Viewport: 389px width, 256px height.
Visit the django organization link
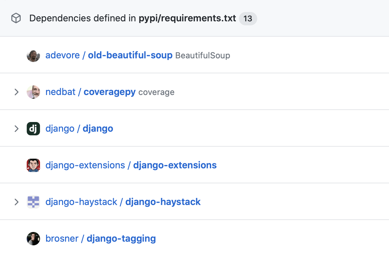click(60, 129)
